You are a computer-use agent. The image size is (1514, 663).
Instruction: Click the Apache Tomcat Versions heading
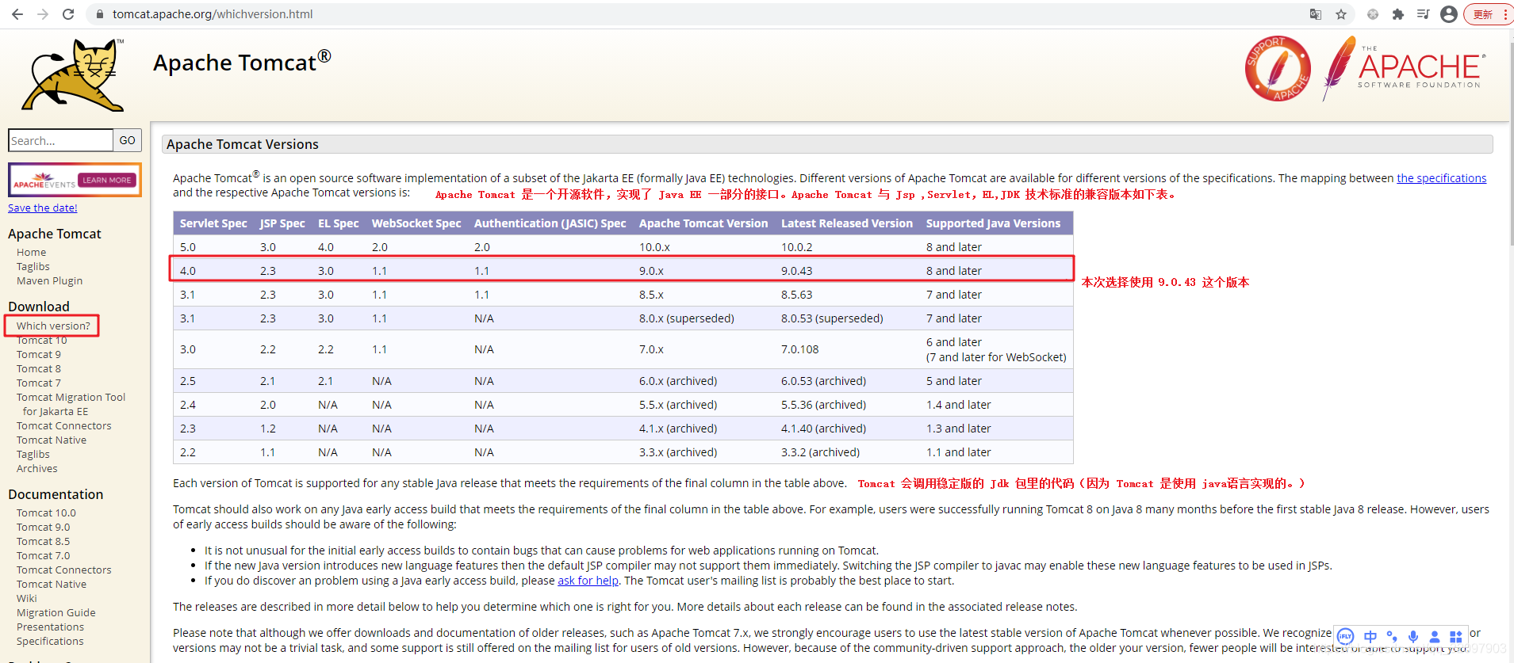pos(243,144)
